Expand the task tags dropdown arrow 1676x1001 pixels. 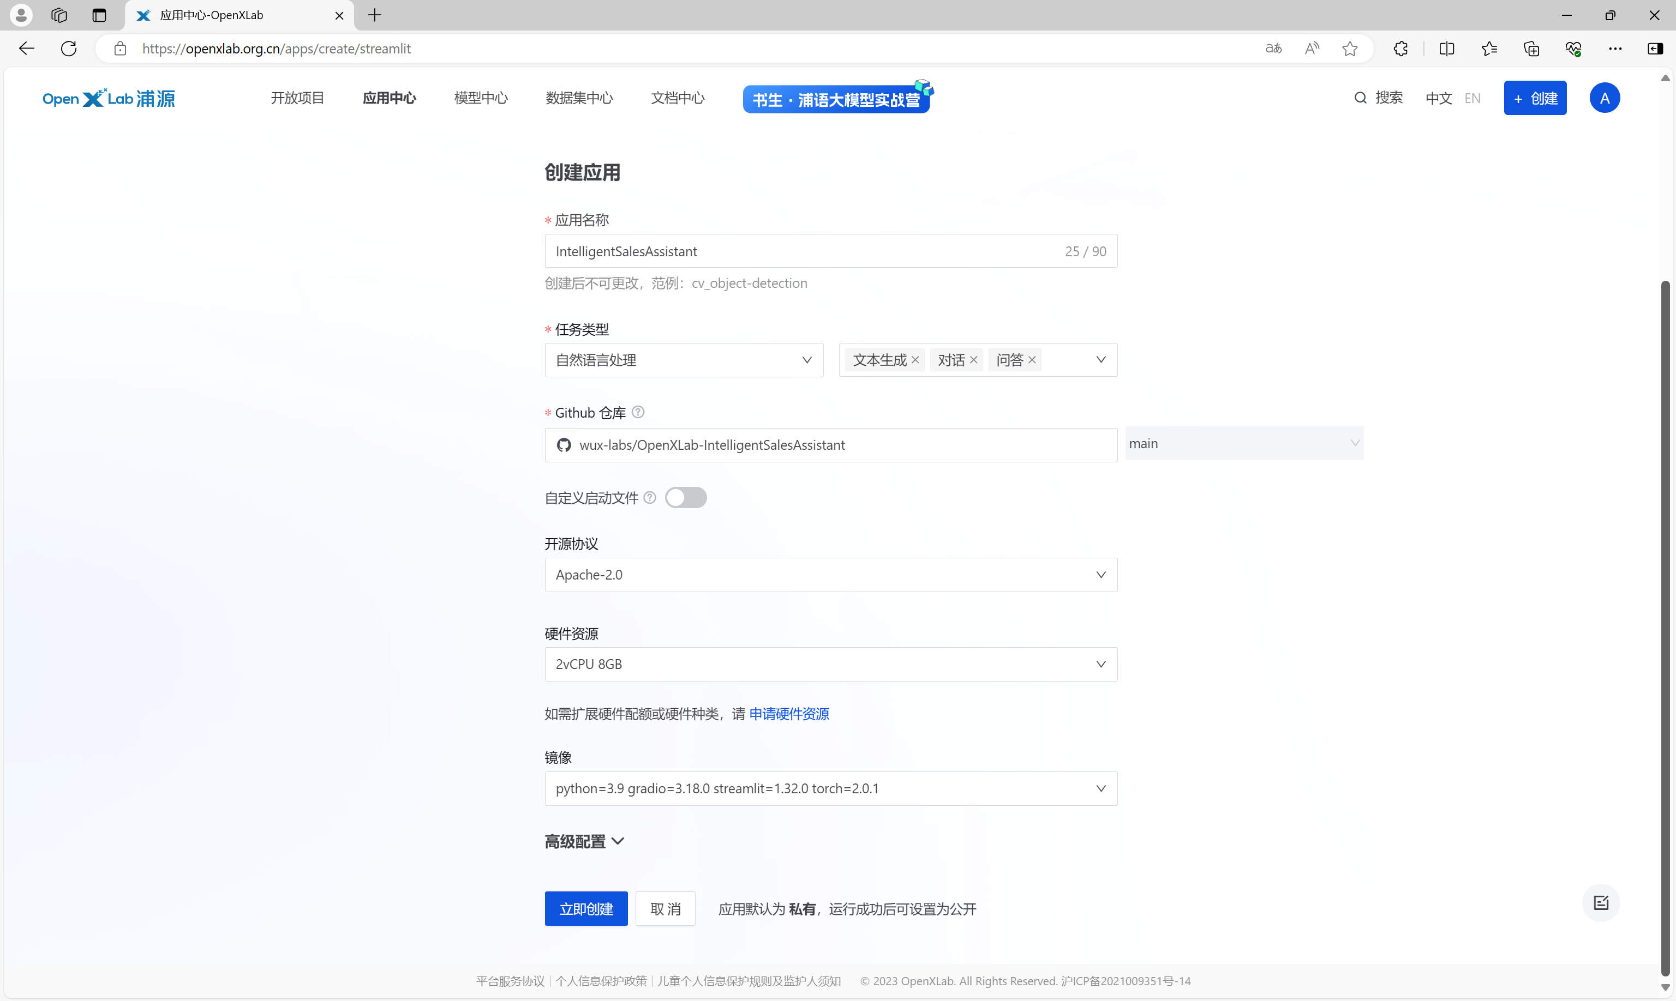[x=1101, y=359]
